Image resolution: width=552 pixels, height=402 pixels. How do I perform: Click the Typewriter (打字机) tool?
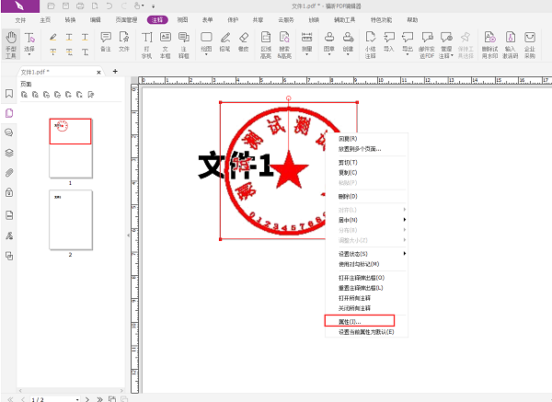tap(147, 42)
